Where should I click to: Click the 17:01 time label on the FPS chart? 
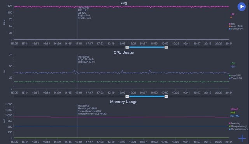[x=79, y=44]
